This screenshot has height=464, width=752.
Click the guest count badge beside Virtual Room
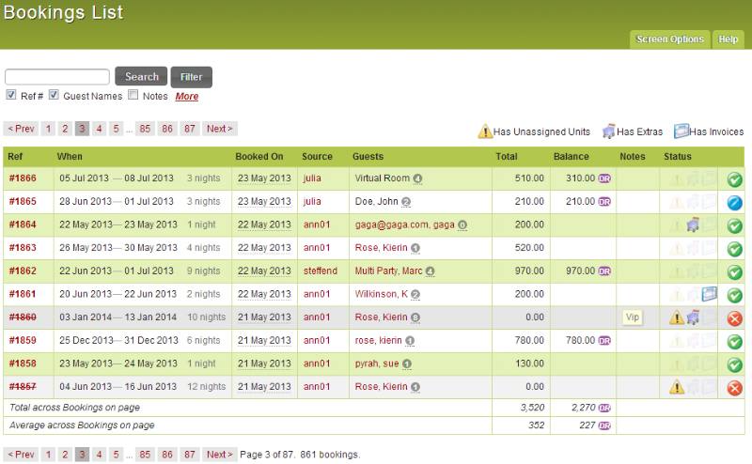click(x=417, y=178)
